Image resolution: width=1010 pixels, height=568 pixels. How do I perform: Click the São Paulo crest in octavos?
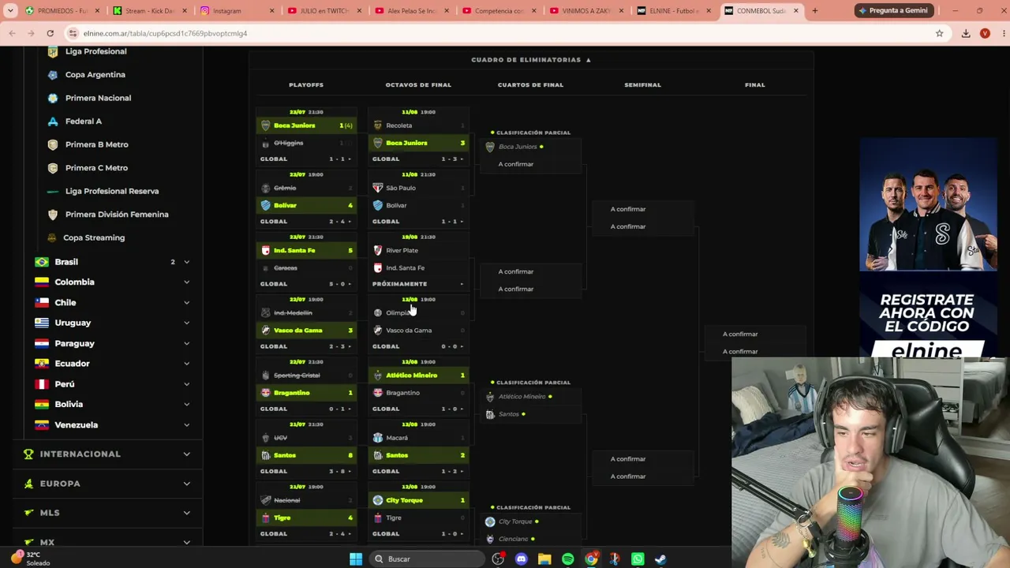(x=378, y=188)
